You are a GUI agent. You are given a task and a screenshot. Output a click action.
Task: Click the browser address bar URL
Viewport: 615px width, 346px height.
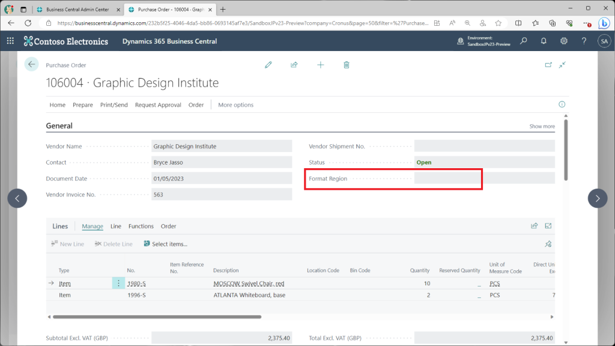(243, 23)
